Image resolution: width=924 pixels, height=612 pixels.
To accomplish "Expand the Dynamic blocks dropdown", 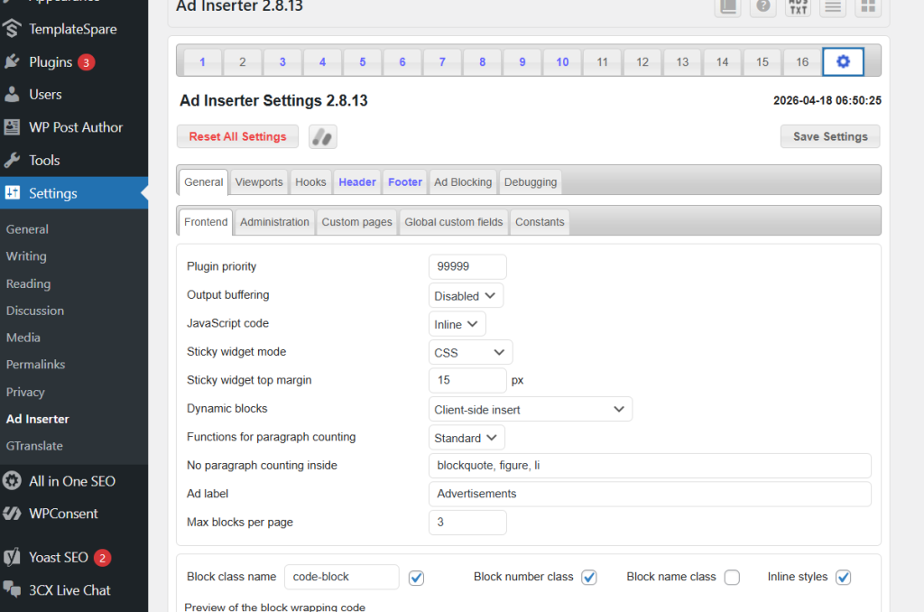I will 530,410.
